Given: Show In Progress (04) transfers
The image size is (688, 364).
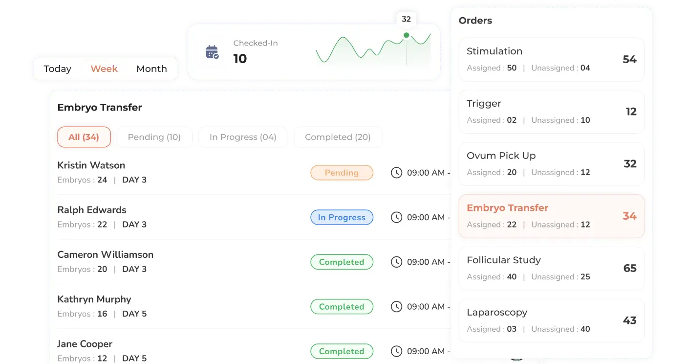Looking at the screenshot, I should click(243, 137).
